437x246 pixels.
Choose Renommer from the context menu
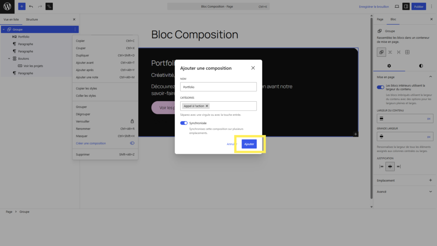(105, 129)
